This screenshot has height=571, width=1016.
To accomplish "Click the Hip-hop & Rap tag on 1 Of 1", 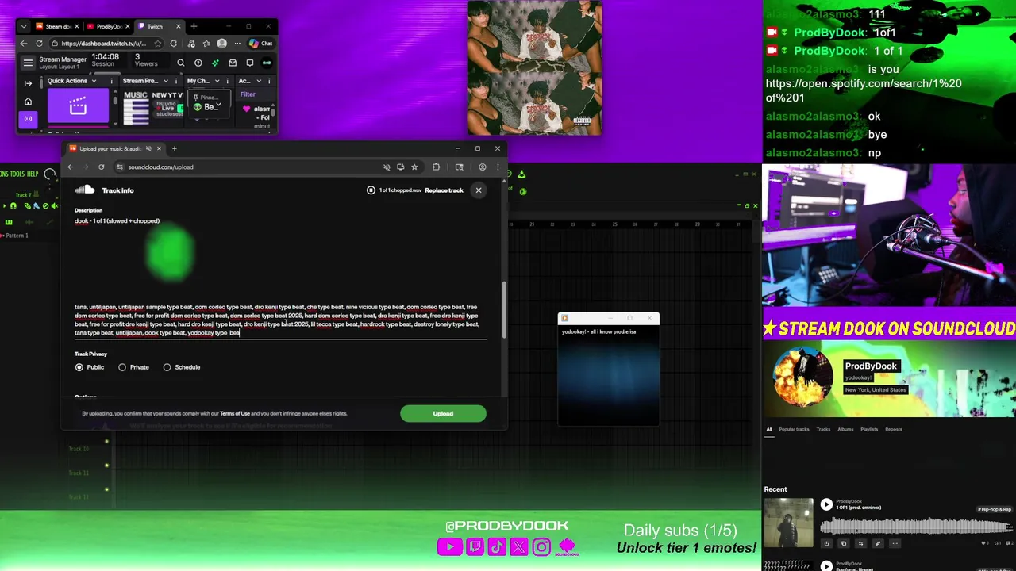I will (x=995, y=509).
